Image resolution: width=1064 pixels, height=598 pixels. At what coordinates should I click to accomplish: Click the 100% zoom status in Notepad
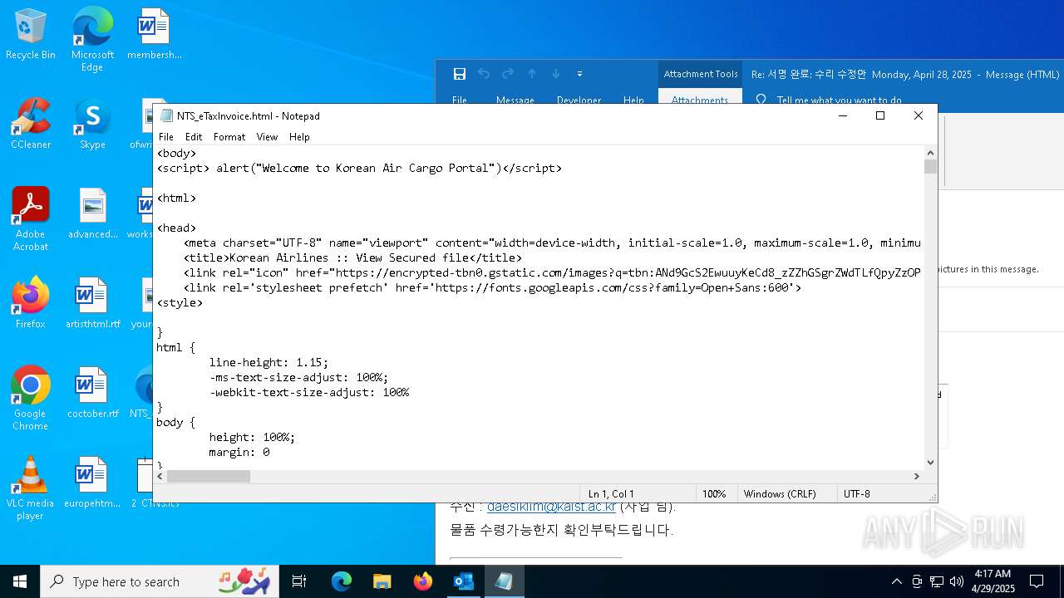point(714,493)
